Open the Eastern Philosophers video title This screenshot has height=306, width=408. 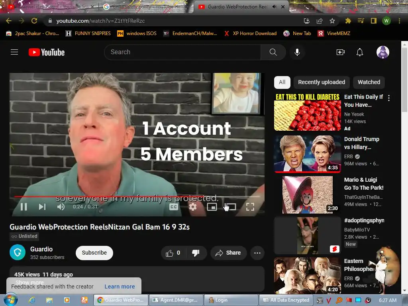tap(359, 265)
